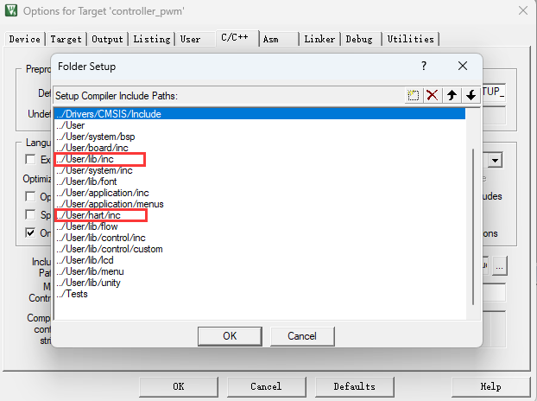537x401 pixels.
Task: Delete selected include path with red X
Action: click(x=433, y=95)
